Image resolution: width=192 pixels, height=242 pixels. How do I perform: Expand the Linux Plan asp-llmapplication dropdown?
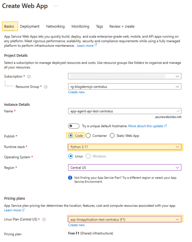[x=125, y=220]
